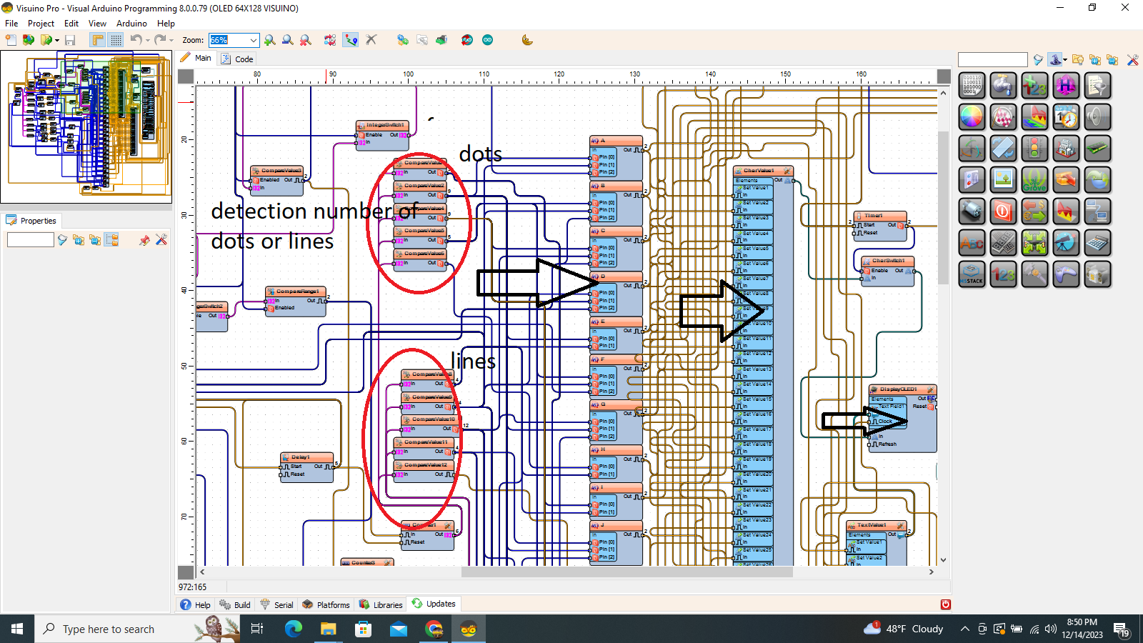Toggle the ruler display button
Image resolution: width=1143 pixels, height=643 pixels.
pyautogui.click(x=98, y=40)
